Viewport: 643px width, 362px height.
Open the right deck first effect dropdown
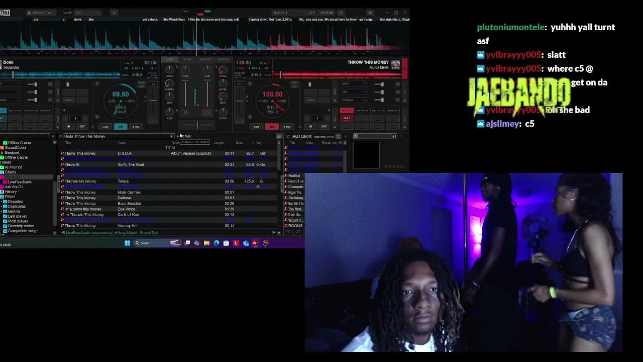[355, 84]
